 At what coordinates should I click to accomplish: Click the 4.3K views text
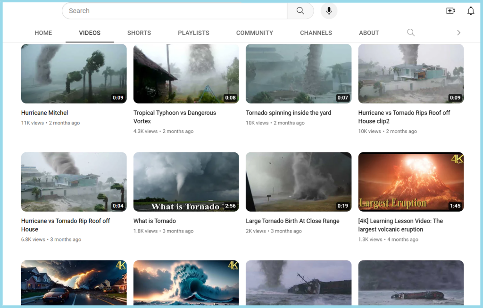145,131
